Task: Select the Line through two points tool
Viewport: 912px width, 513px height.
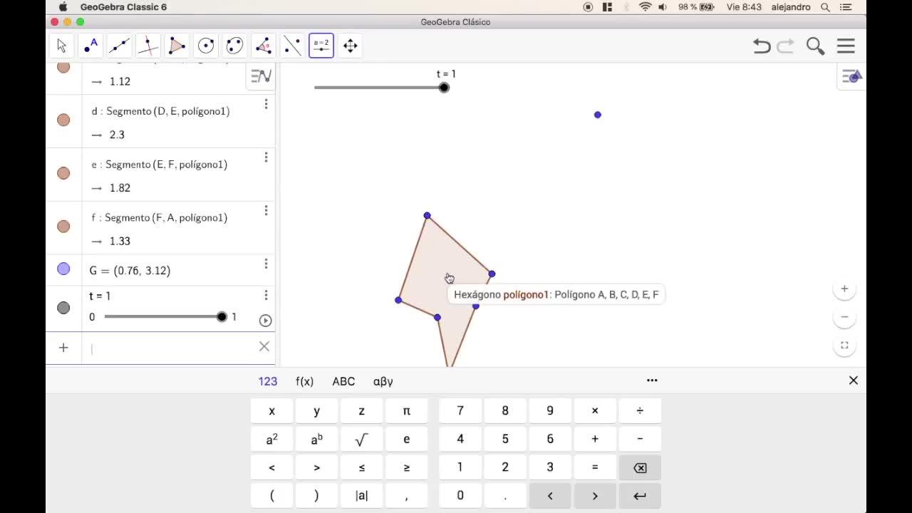Action: (x=119, y=46)
